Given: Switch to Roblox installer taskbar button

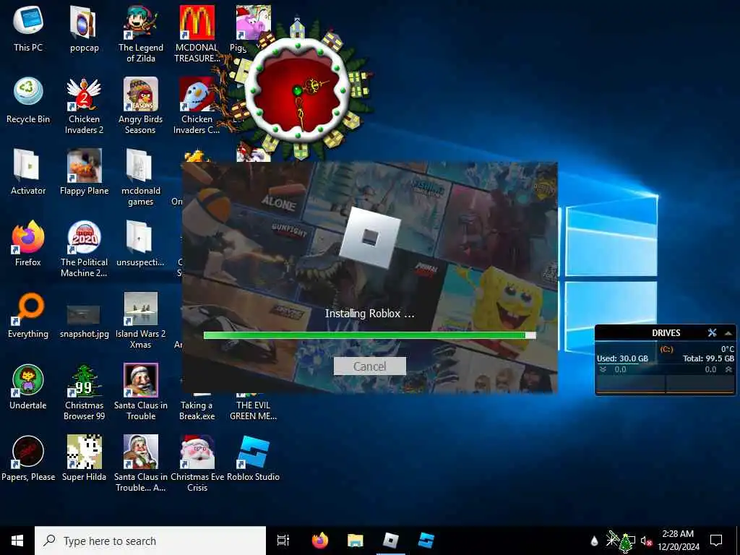Looking at the screenshot, I should point(391,541).
